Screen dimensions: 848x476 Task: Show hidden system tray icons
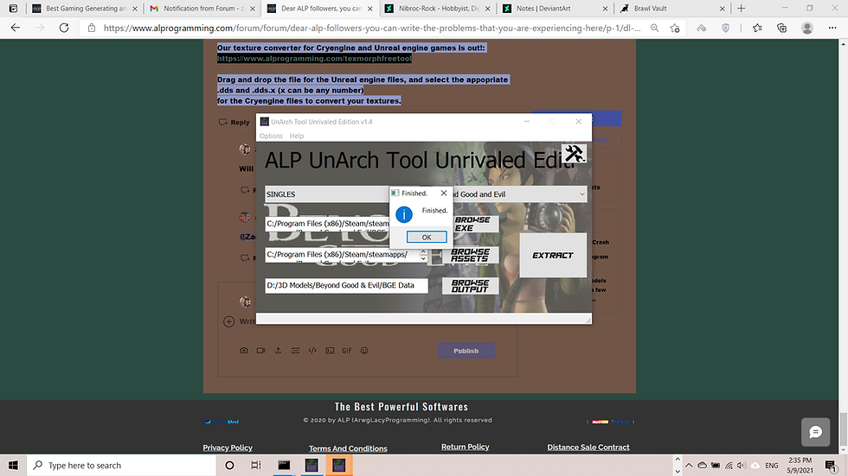(689, 466)
